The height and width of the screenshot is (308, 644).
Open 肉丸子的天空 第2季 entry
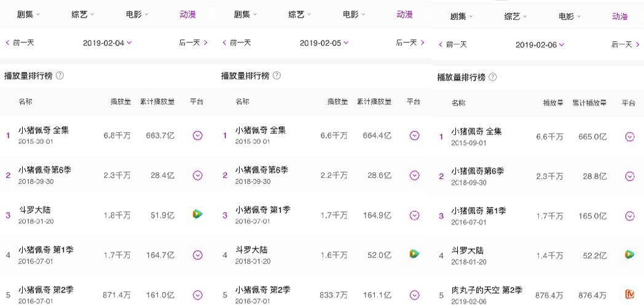click(x=487, y=290)
